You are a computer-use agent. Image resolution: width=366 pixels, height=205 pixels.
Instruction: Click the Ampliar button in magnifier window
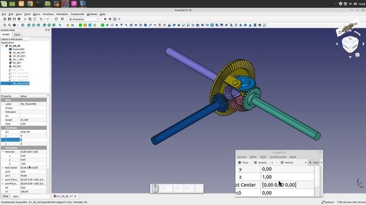tap(261, 163)
